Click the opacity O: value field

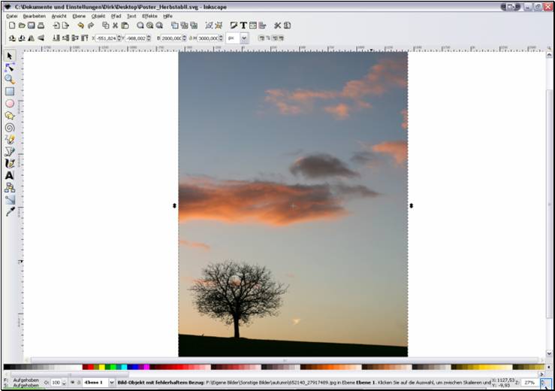[56, 383]
